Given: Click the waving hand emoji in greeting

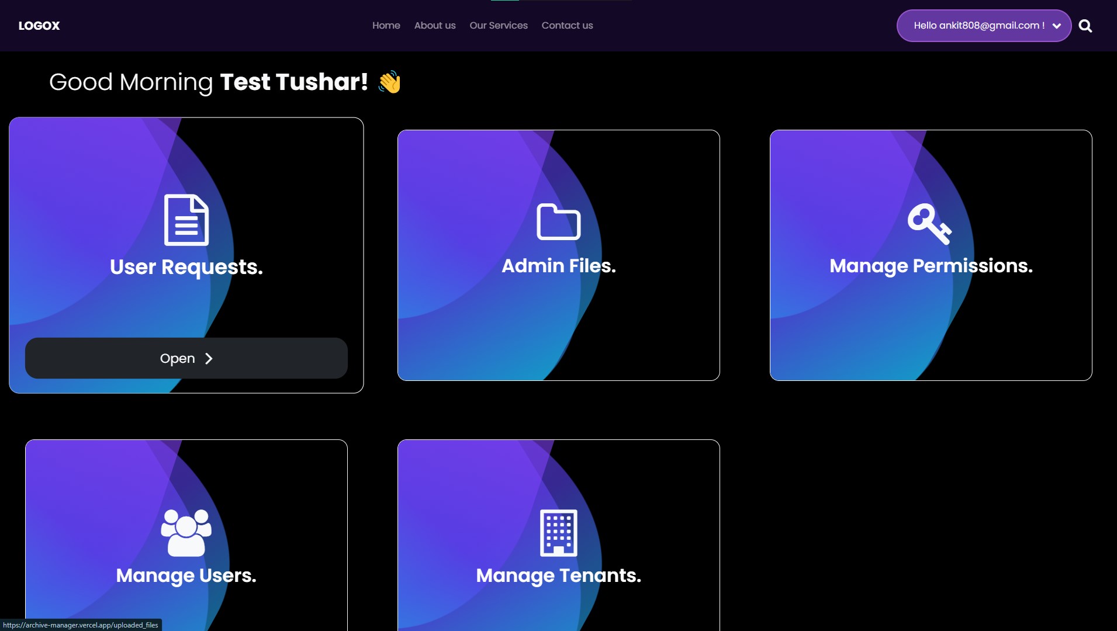Looking at the screenshot, I should pyautogui.click(x=390, y=82).
